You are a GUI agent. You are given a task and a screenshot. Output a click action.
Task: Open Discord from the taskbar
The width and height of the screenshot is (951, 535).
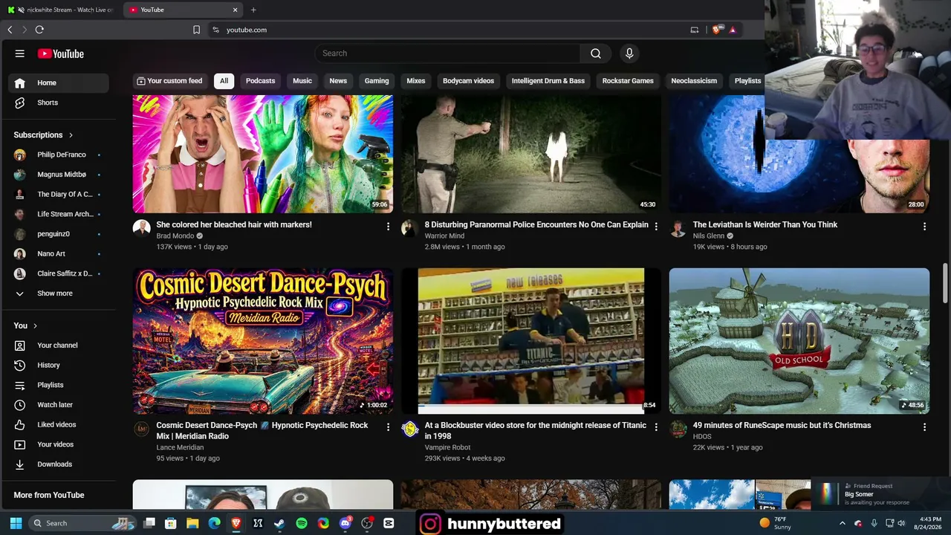tap(345, 523)
